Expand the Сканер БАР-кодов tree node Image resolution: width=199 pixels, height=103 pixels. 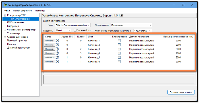click(x=5, y=37)
